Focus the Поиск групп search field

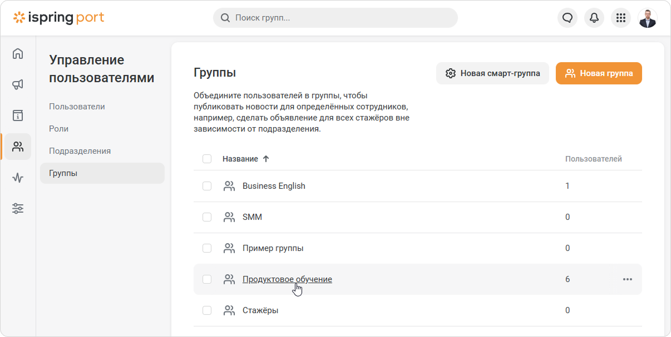point(335,18)
